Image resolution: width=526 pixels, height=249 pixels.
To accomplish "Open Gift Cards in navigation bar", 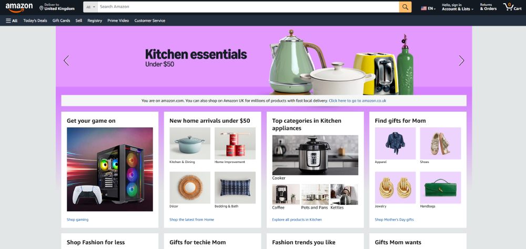I will pos(61,20).
